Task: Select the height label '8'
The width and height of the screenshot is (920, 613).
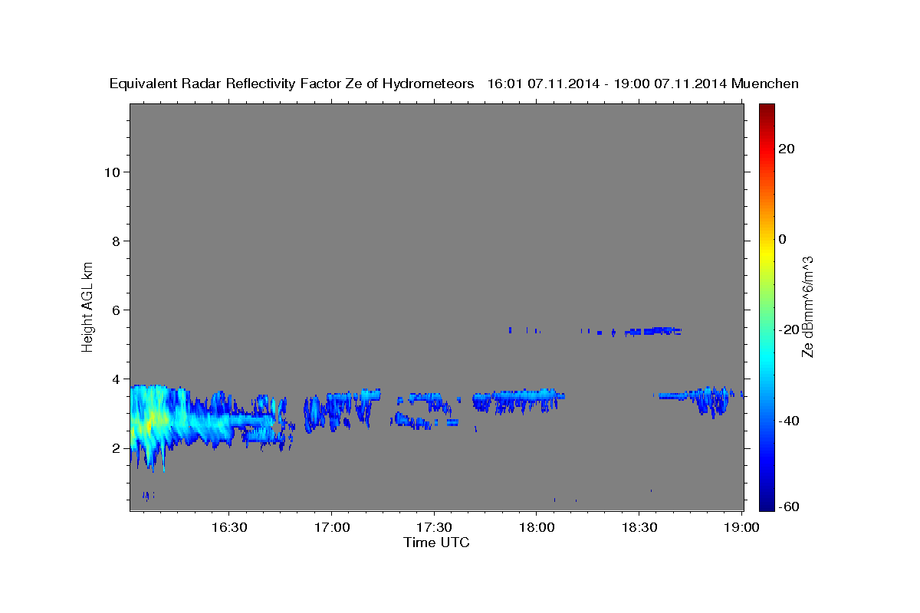Action: click(117, 241)
